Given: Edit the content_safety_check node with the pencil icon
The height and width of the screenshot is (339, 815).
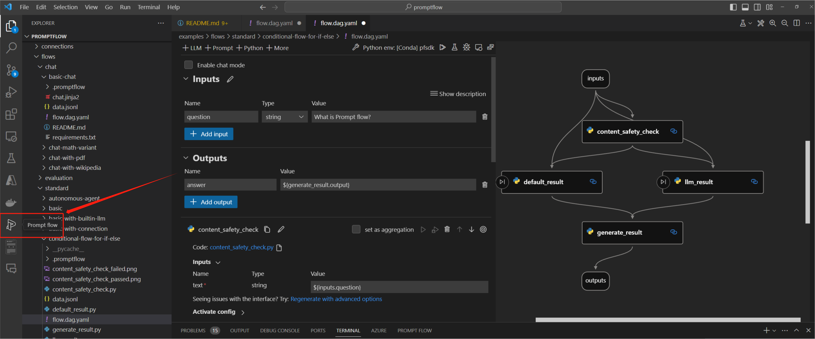Looking at the screenshot, I should pyautogui.click(x=281, y=229).
